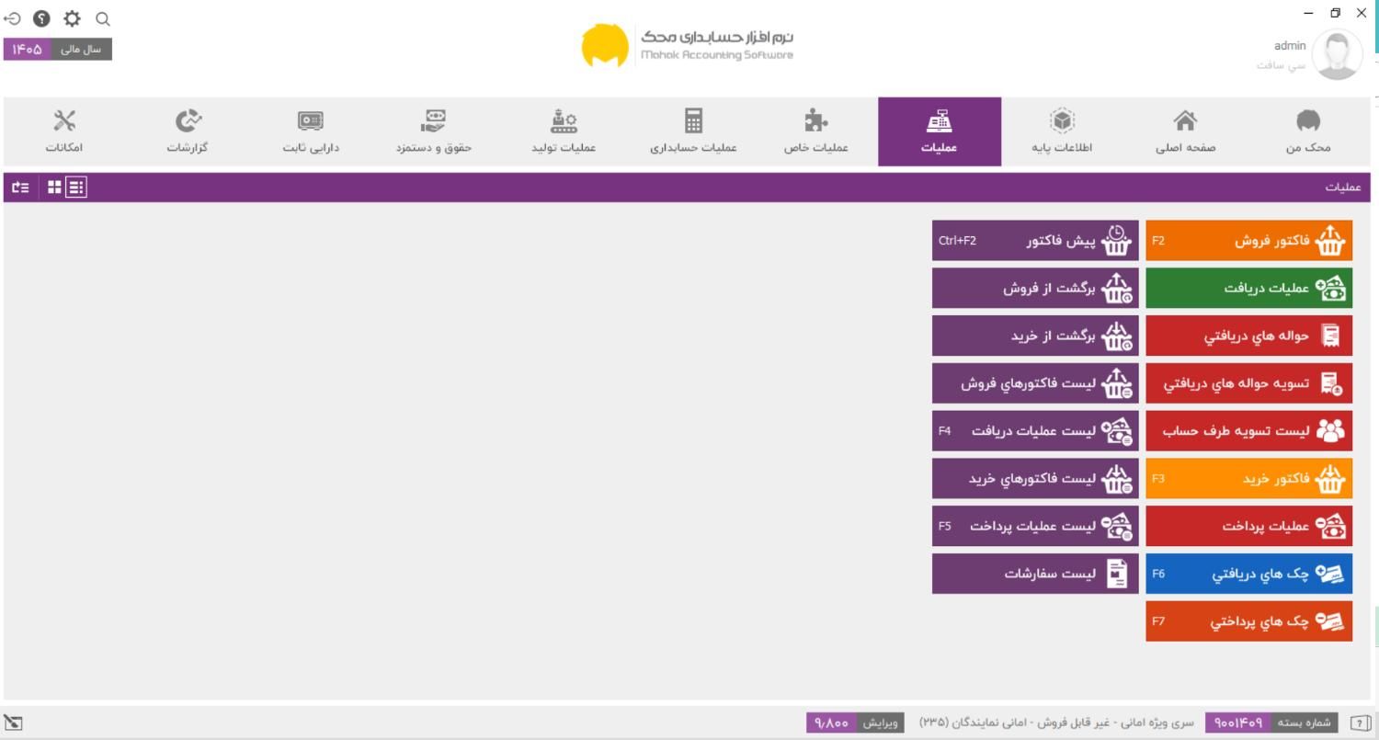
Task: Open the دارایی ثابت safe icon tab
Action: tap(311, 131)
